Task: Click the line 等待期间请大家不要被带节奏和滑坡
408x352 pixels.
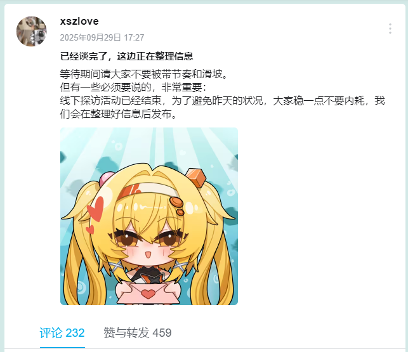Action: (144, 74)
